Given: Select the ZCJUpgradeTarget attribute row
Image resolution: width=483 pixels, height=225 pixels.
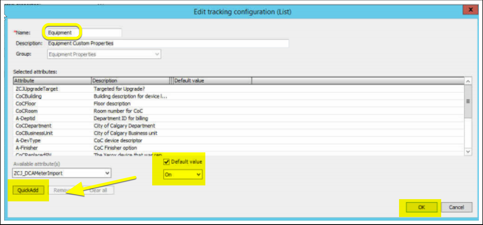Looking at the screenshot, I should tap(239, 89).
